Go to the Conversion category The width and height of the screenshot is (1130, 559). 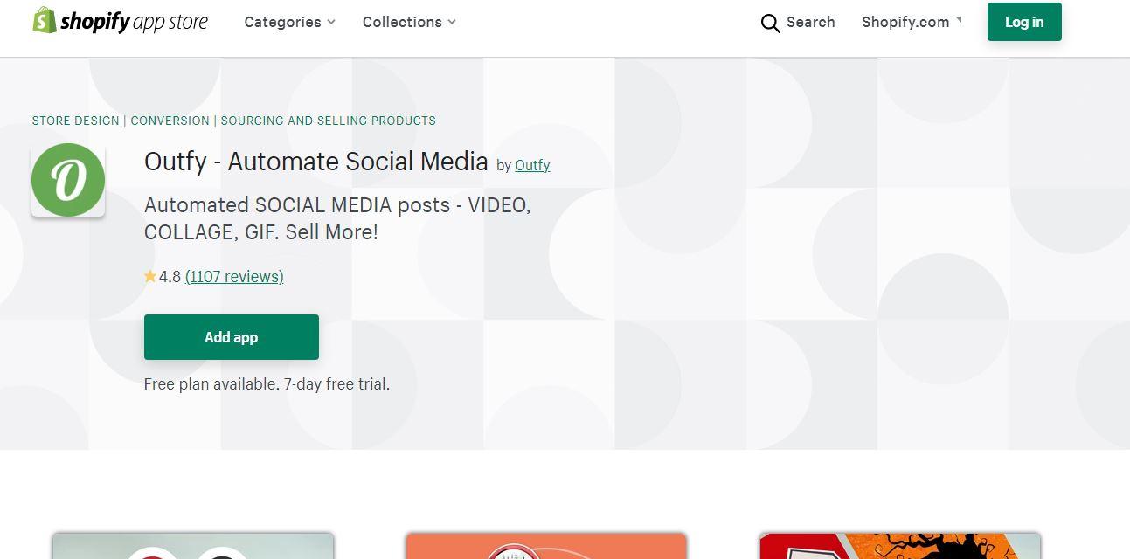point(170,121)
